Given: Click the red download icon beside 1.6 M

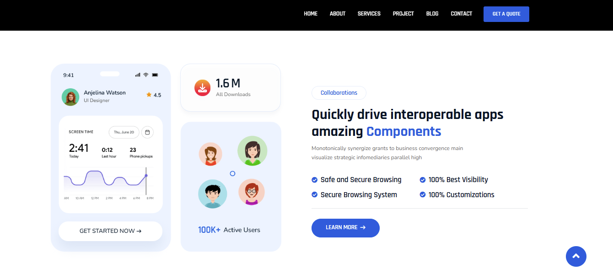Looking at the screenshot, I should click(202, 88).
